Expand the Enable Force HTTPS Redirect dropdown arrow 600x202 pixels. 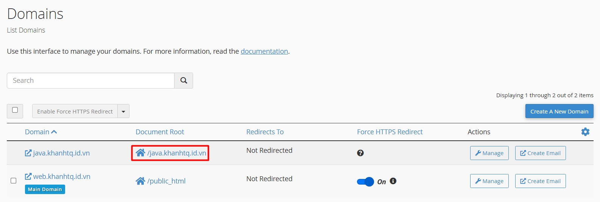point(123,112)
